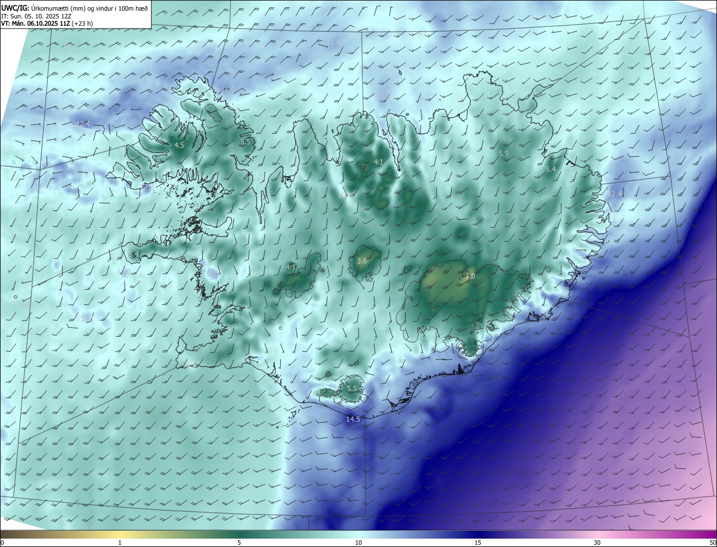717x547 pixels.
Task: Click the map title 'Úrkomumætti (mm) og vindur'
Action: (90, 8)
